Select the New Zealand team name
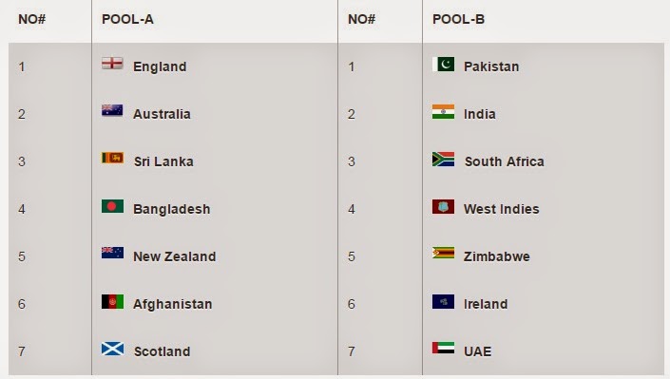 coord(175,256)
